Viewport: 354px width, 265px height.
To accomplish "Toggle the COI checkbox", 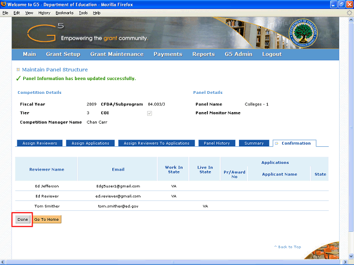I will coord(149,113).
